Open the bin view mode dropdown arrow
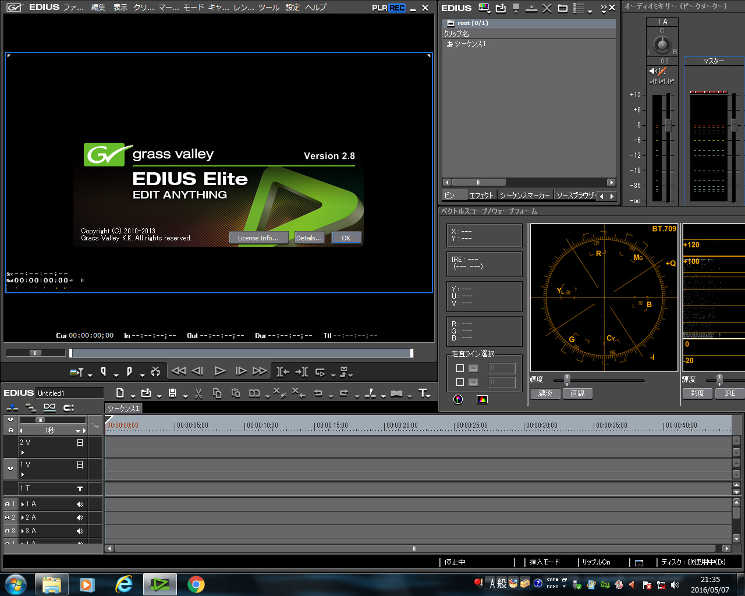Viewport: 745px width, 596px height. pyautogui.click(x=590, y=10)
